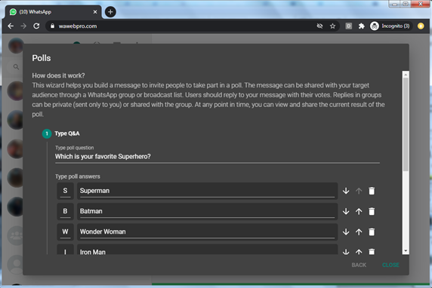Edit the poll question field
This screenshot has height=288, width=432.
pos(217,157)
